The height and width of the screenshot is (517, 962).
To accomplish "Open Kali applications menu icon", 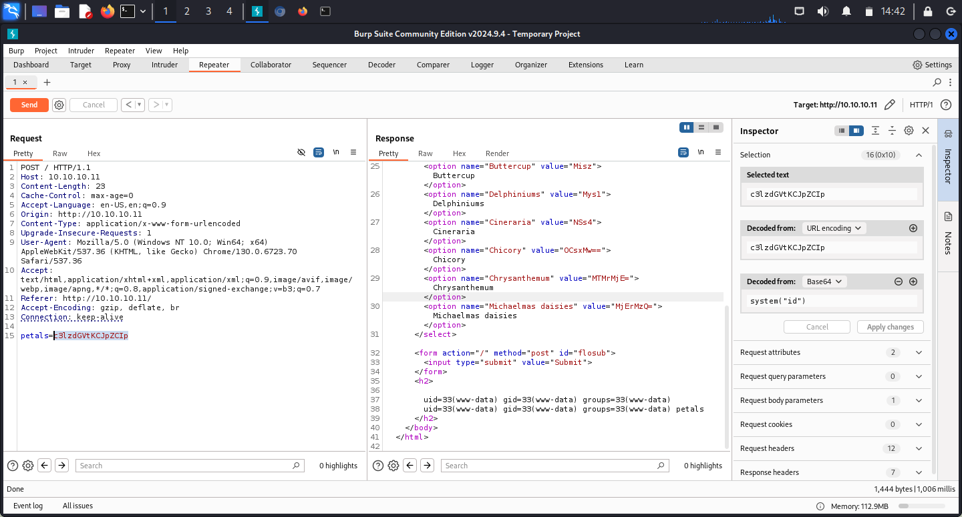I will [x=11, y=11].
